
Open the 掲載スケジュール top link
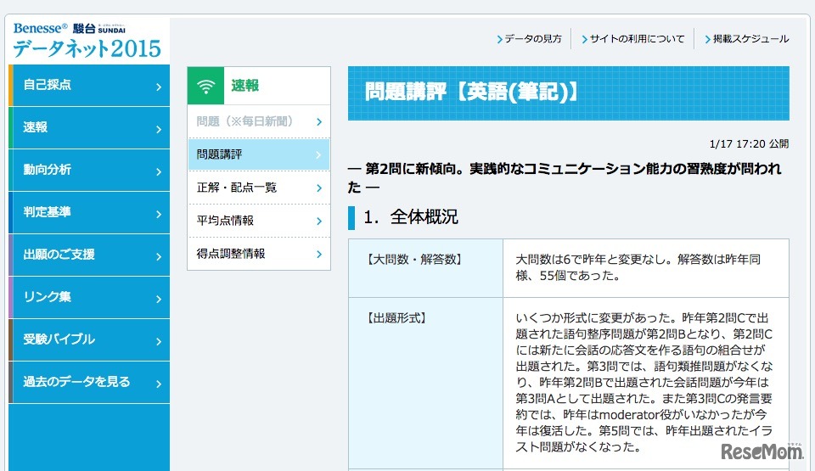(747, 38)
